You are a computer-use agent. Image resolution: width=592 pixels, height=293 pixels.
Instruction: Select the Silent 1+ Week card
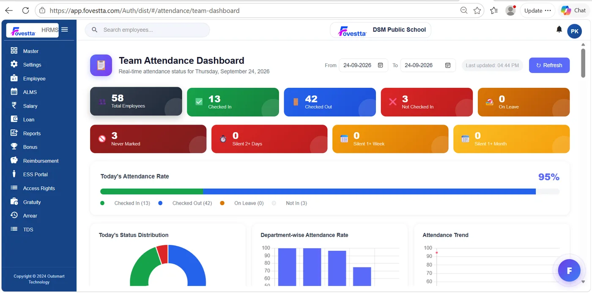tap(390, 139)
